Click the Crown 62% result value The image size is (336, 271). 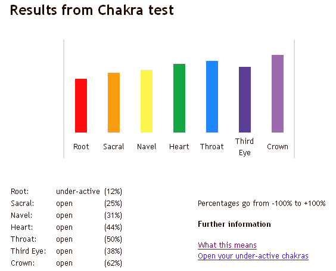pyautogui.click(x=113, y=263)
